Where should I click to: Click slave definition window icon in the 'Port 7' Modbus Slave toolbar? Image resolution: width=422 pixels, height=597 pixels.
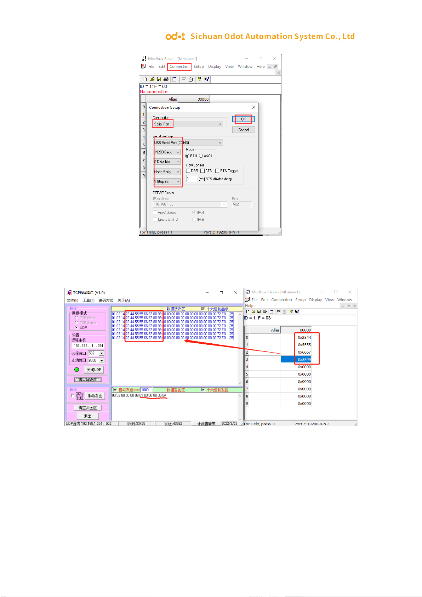tap(272, 311)
